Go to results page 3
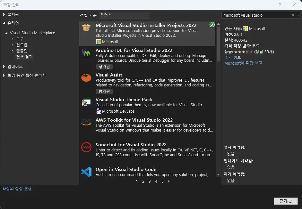Viewport: 302px width, 209px height. pyautogui.click(x=150, y=181)
